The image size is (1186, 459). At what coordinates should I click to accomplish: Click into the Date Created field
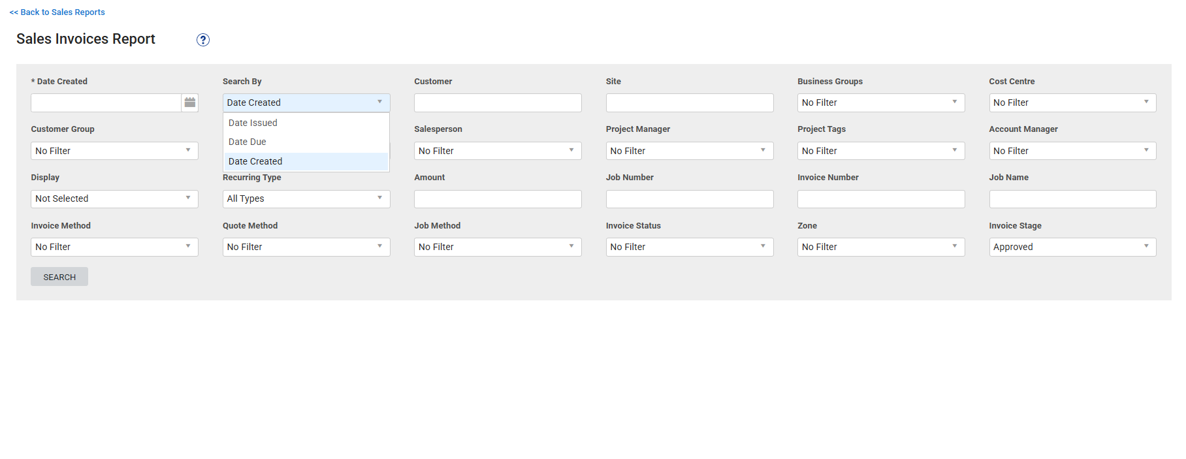pyautogui.click(x=106, y=103)
